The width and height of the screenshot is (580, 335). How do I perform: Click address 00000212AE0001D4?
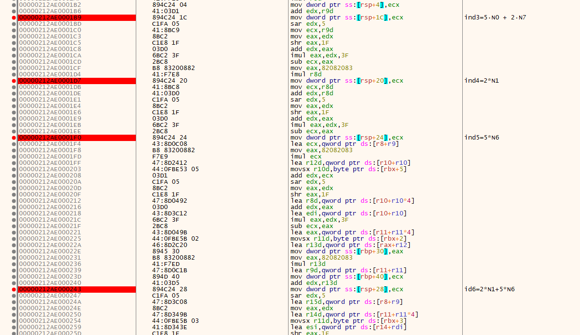50,74
